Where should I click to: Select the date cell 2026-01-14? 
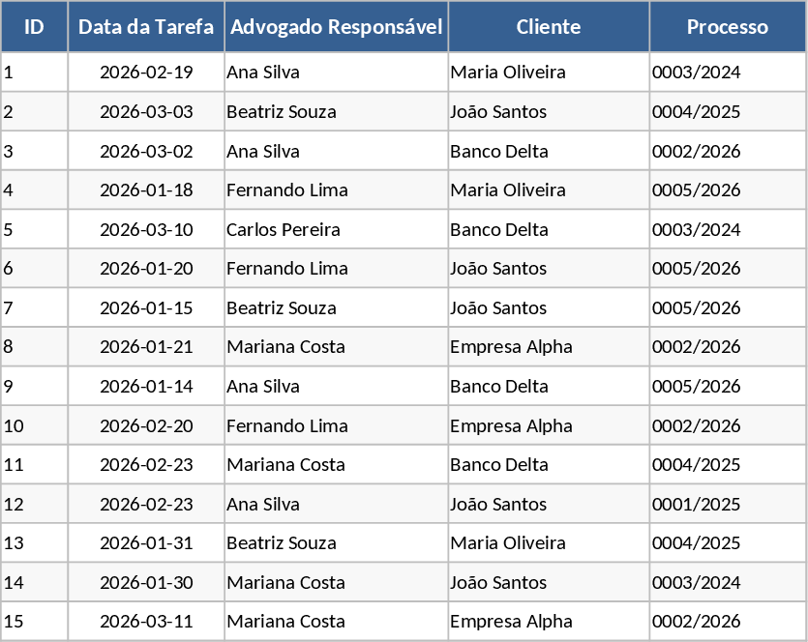tap(146, 387)
